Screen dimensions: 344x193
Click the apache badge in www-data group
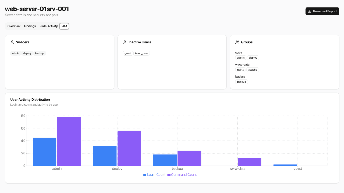coord(253,69)
